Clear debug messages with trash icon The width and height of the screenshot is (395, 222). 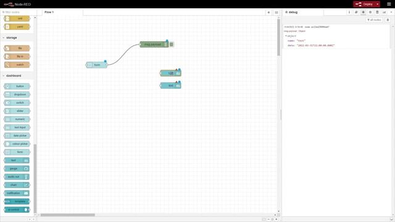coord(388,20)
